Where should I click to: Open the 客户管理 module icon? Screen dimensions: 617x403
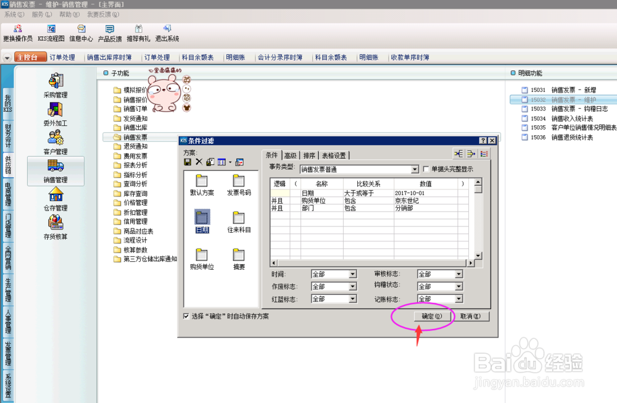click(56, 143)
